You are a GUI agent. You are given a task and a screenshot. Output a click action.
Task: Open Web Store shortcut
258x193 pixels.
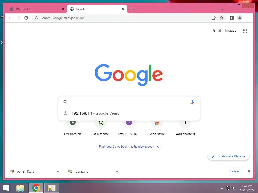coord(157,128)
